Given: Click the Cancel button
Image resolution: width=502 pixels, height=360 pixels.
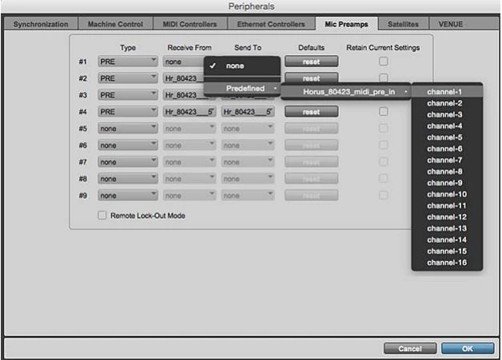Looking at the screenshot, I should [x=410, y=349].
